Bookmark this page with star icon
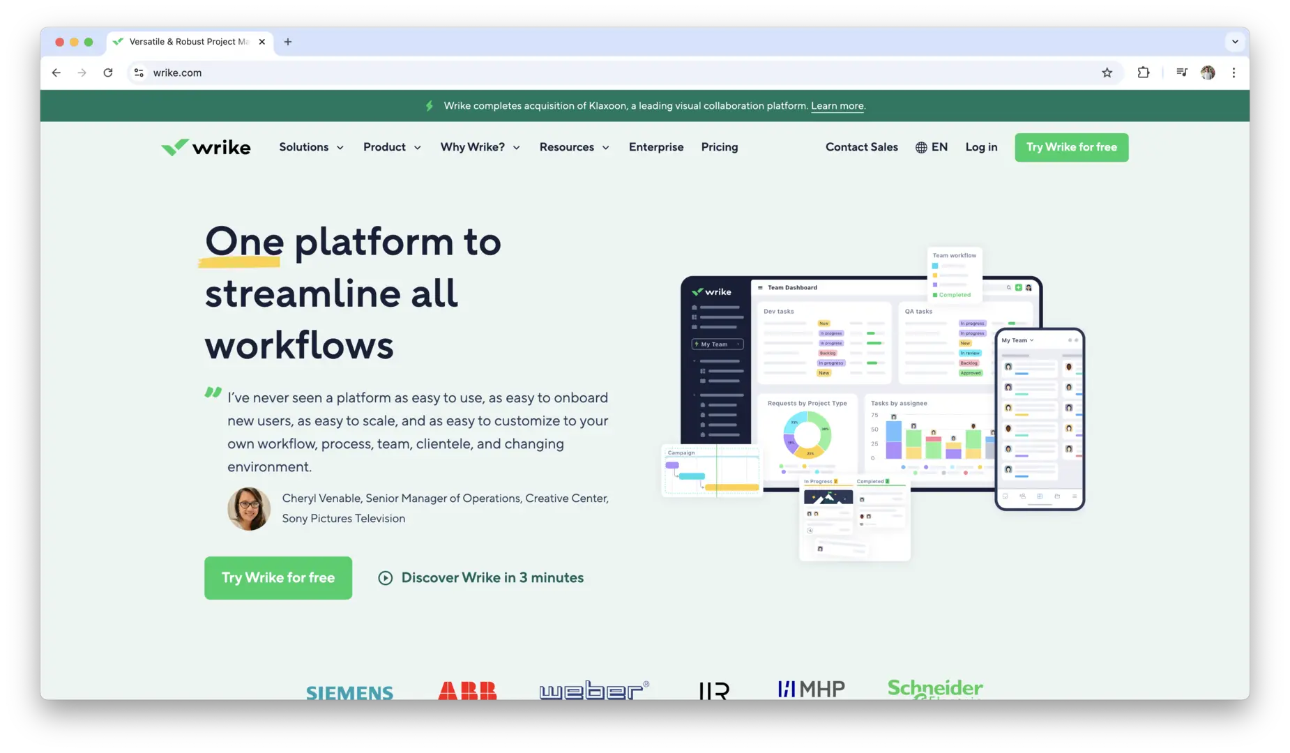 pyautogui.click(x=1107, y=73)
